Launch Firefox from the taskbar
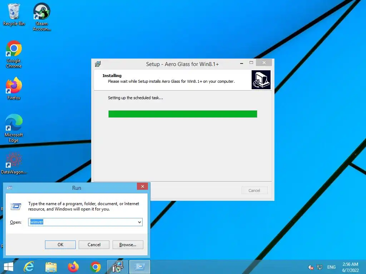Screen dimensions: 366x274 pyautogui.click(x=73, y=267)
